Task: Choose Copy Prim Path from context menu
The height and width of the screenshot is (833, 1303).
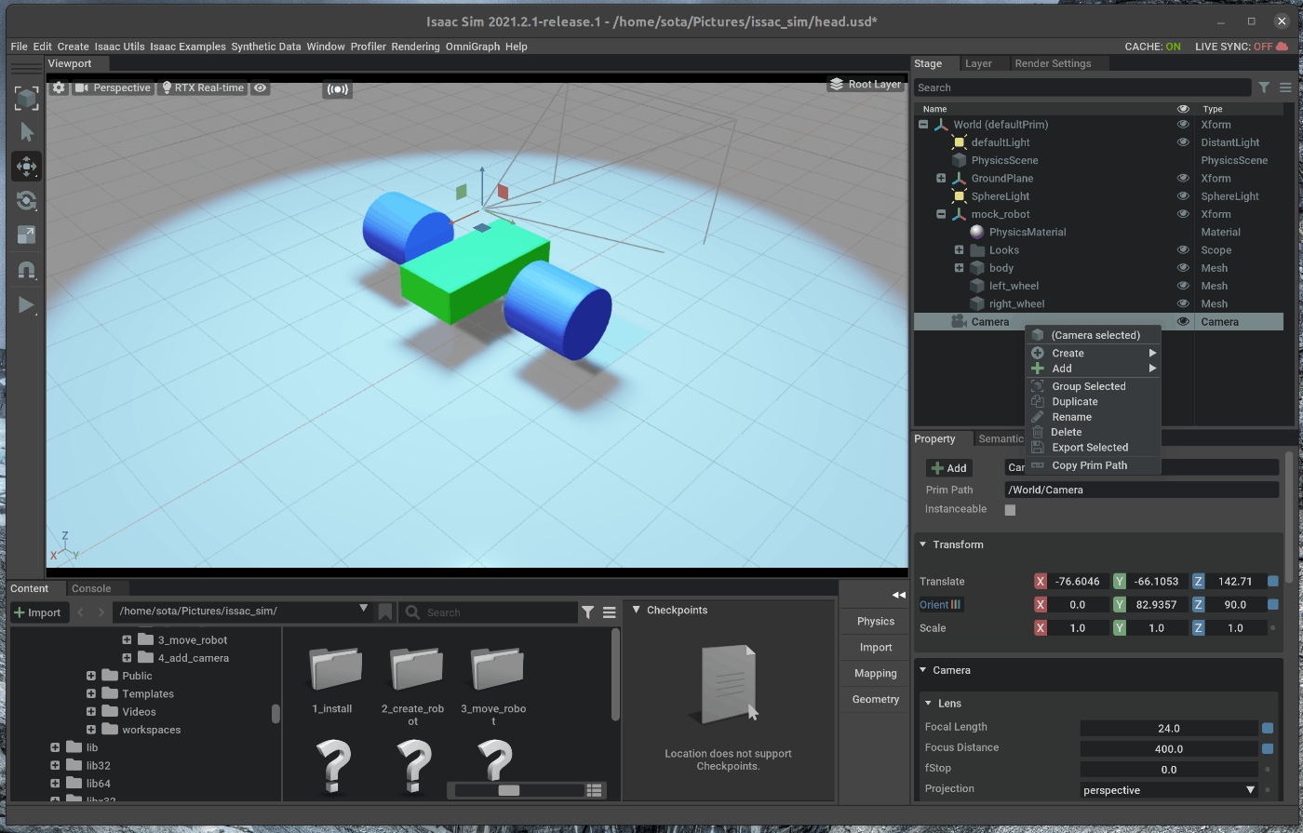Action: [x=1094, y=465]
